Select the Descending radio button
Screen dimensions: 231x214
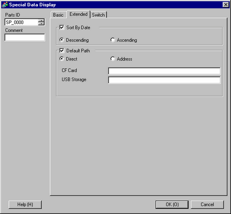(61, 40)
